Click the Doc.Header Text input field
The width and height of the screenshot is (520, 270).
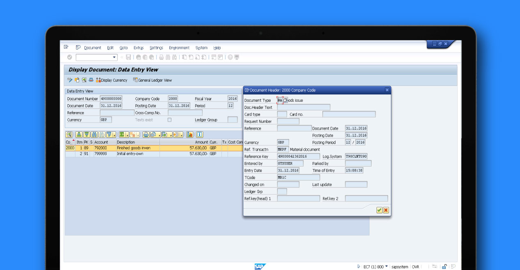(x=303, y=108)
